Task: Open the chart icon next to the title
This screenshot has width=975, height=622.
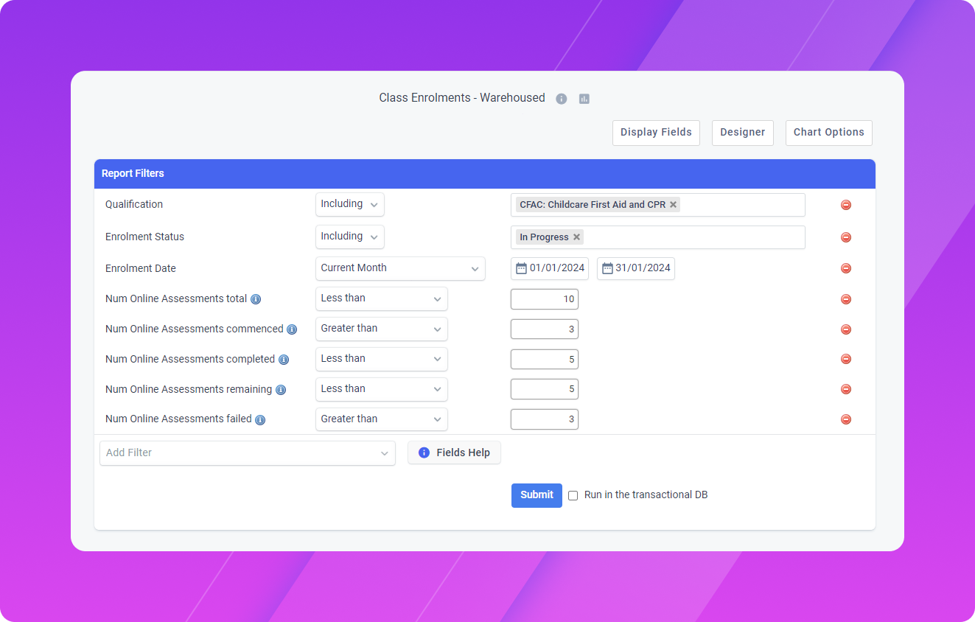Action: (x=583, y=98)
